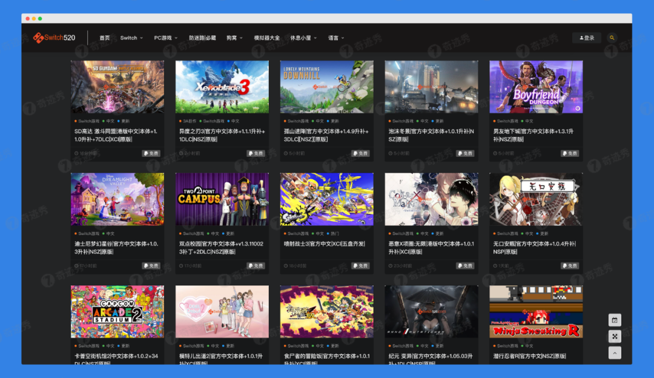Viewport: 654px width, 378px height.
Task: Click the yellow search icon
Action: coord(612,38)
